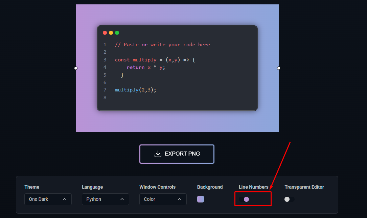
Task: Click the 'return x * y;' code line
Action: [x=146, y=67]
